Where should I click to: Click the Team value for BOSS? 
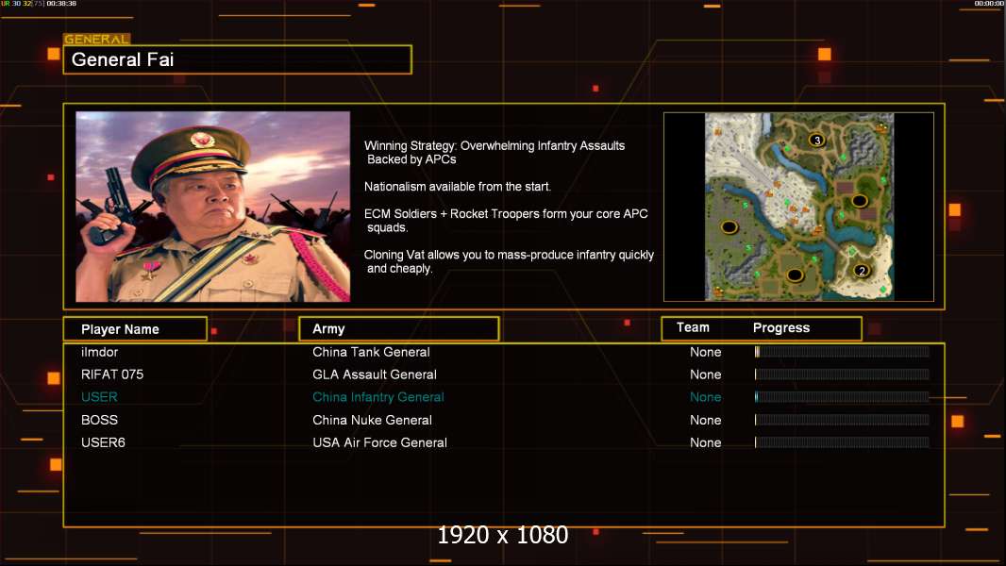706,420
